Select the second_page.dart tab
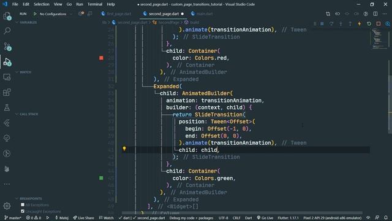This screenshot has width=392, height=221. [164, 14]
